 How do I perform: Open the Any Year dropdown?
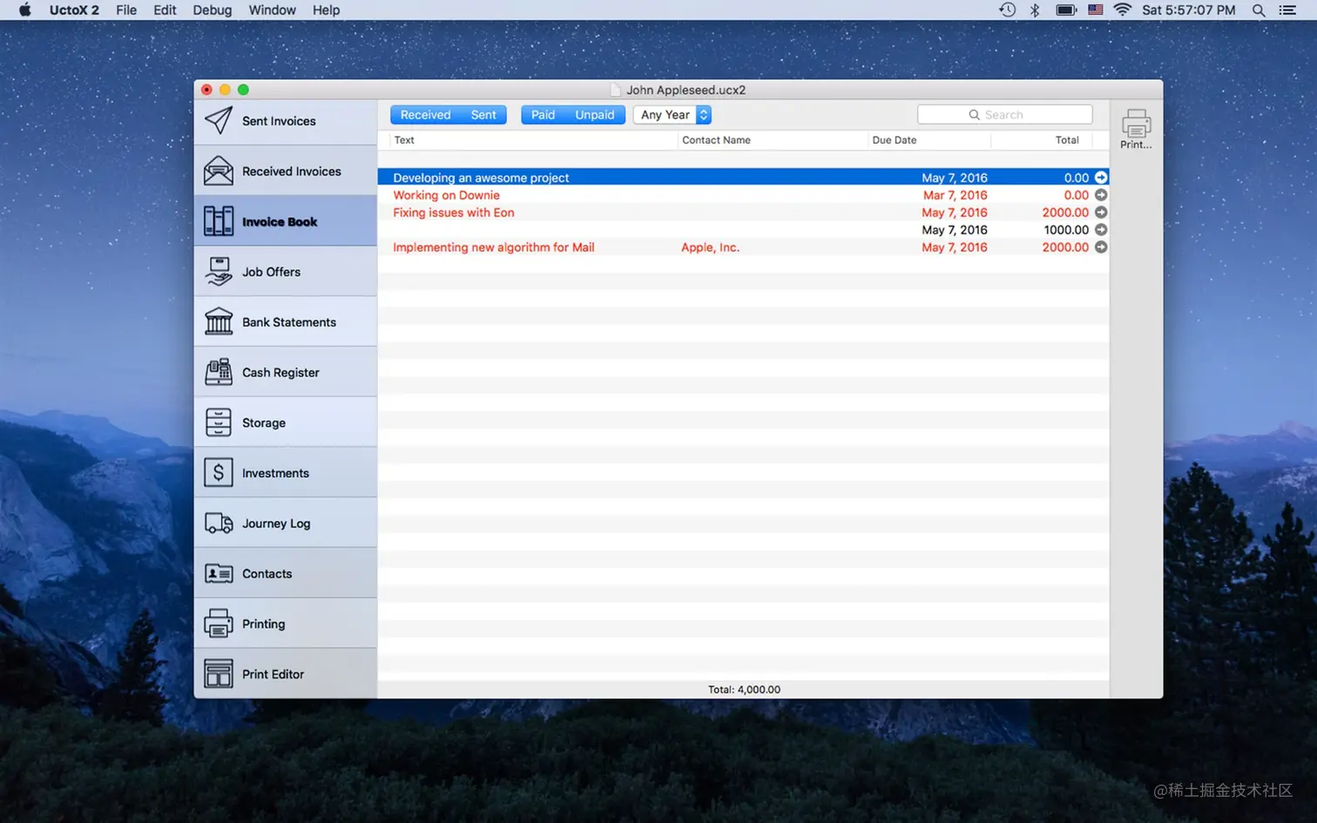coord(672,115)
